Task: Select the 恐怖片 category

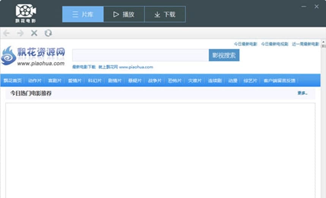Action: 175,81
